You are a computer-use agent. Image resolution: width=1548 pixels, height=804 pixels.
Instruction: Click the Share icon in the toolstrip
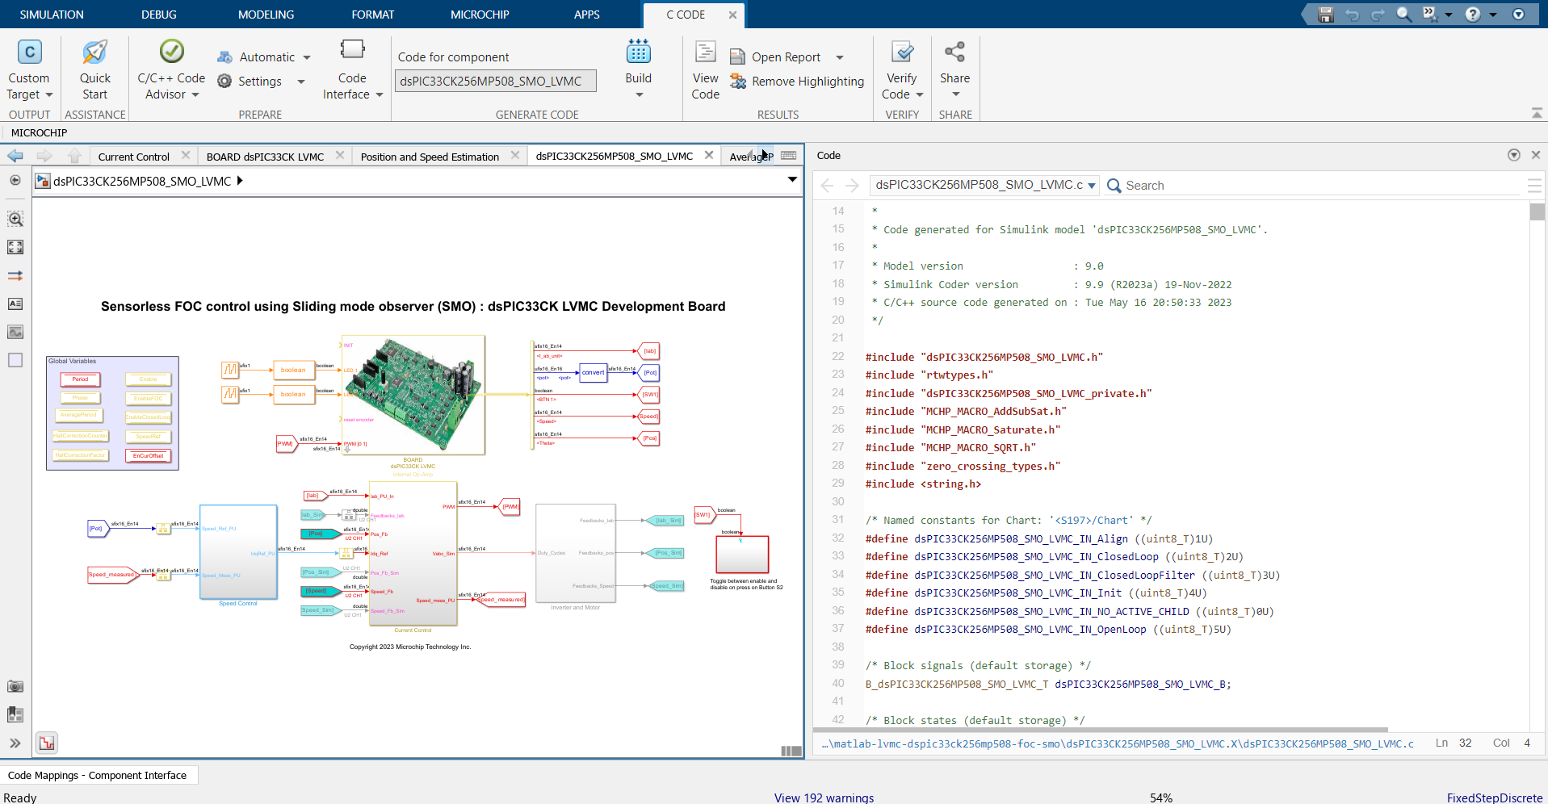pos(954,53)
